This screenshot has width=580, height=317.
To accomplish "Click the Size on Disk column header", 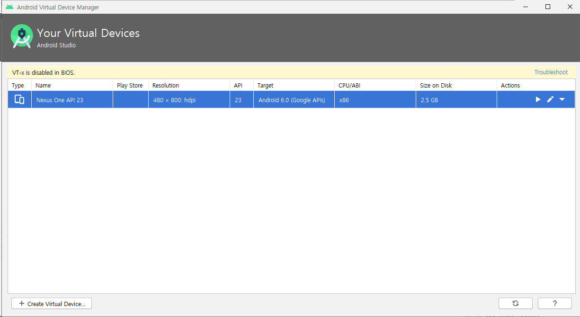I will click(436, 86).
